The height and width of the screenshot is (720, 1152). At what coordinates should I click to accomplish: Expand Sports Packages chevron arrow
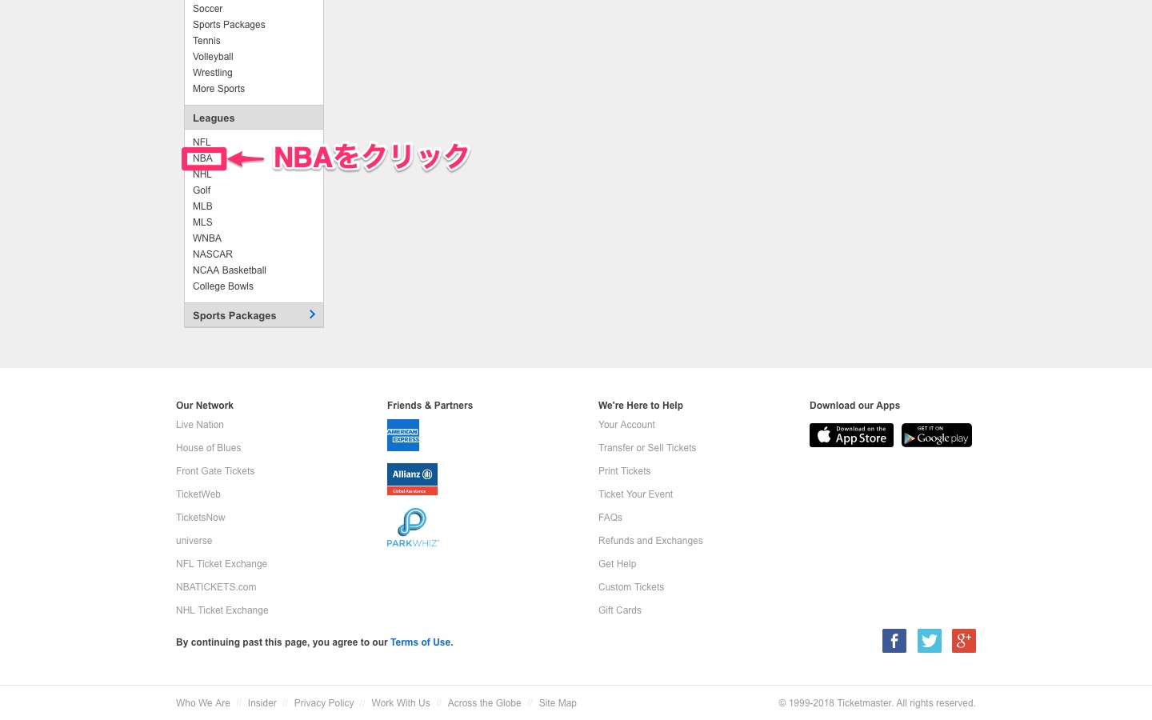pyautogui.click(x=312, y=314)
